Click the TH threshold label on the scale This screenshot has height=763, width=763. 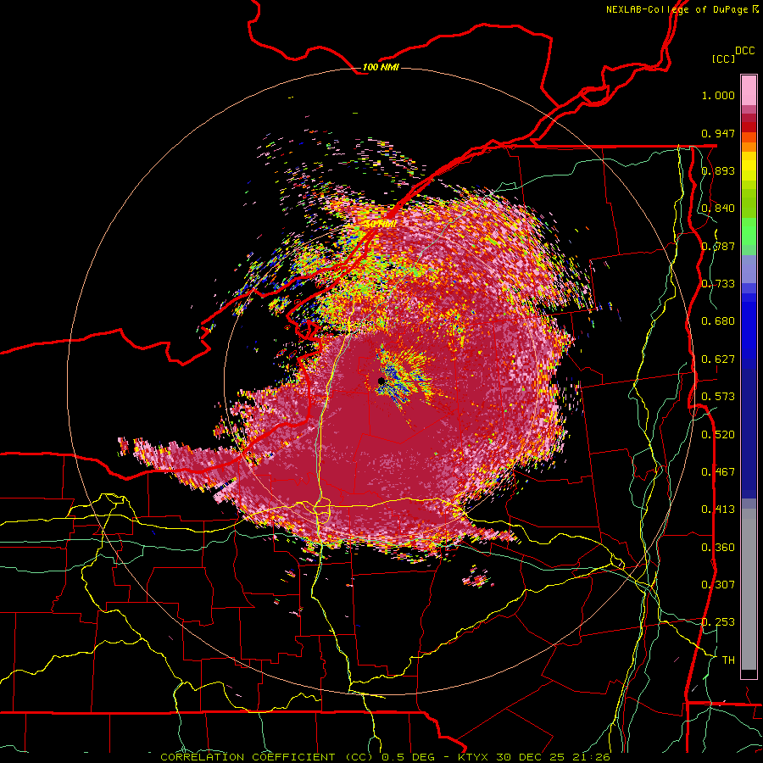tap(728, 660)
